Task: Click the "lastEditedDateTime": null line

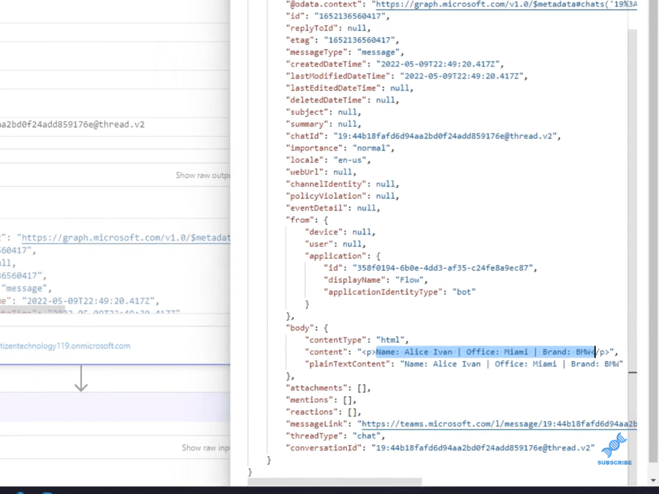Action: [349, 88]
